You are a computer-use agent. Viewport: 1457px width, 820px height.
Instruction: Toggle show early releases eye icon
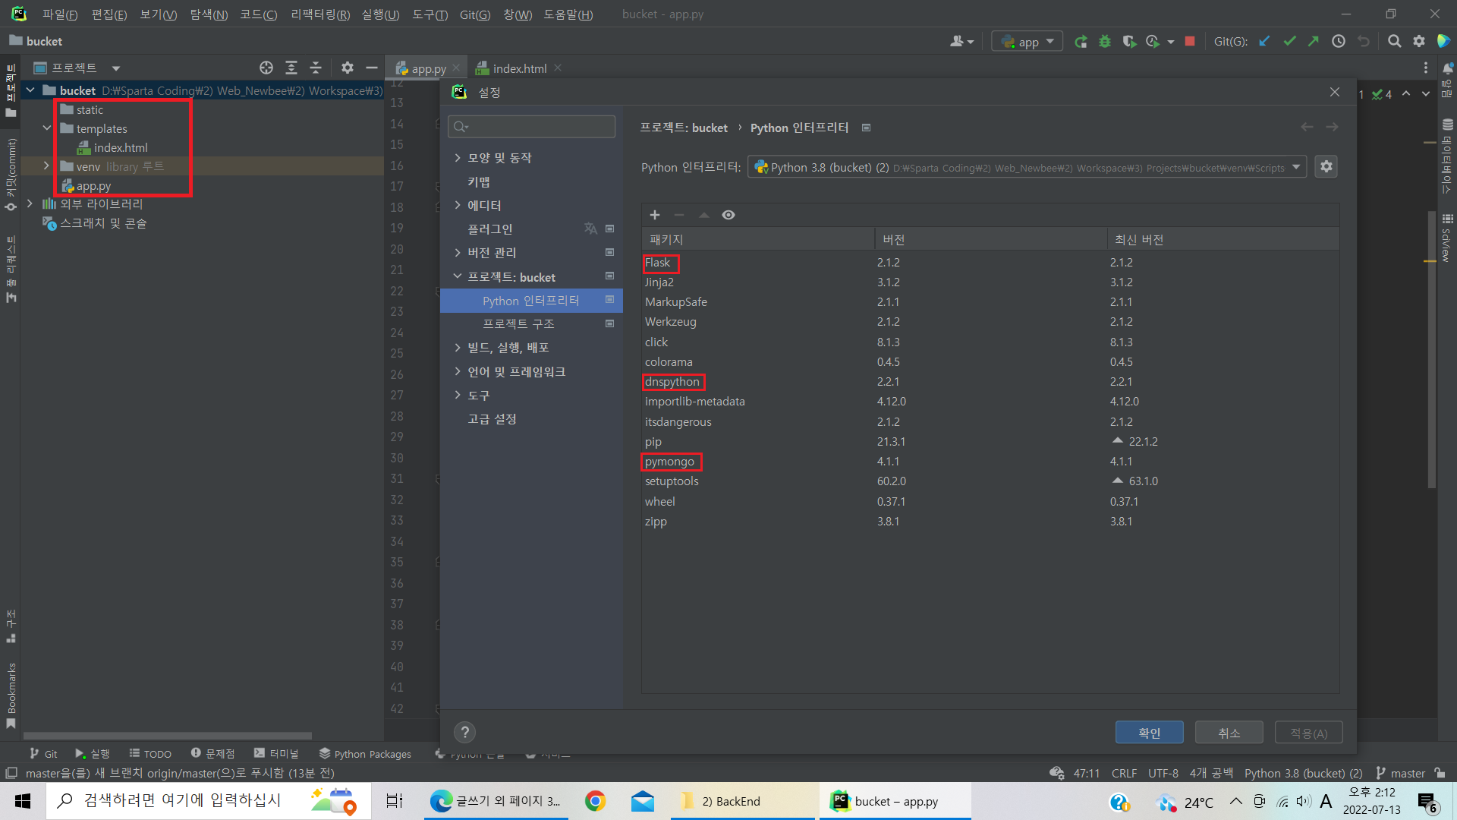728,215
